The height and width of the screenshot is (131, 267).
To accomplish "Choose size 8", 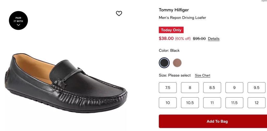I will (190, 88).
